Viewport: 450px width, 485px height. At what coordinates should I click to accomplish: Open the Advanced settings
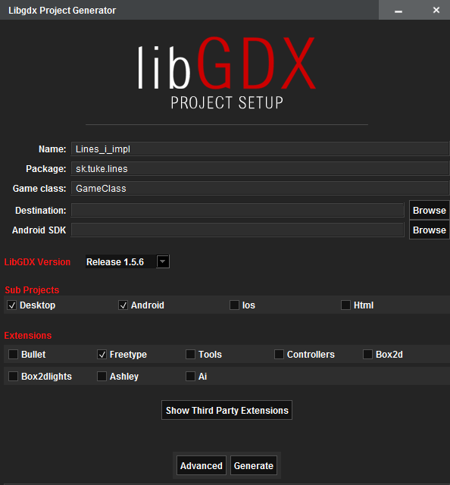tap(202, 465)
